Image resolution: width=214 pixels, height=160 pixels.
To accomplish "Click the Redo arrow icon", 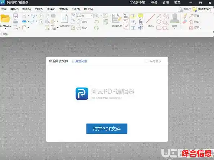I will [32, 22].
